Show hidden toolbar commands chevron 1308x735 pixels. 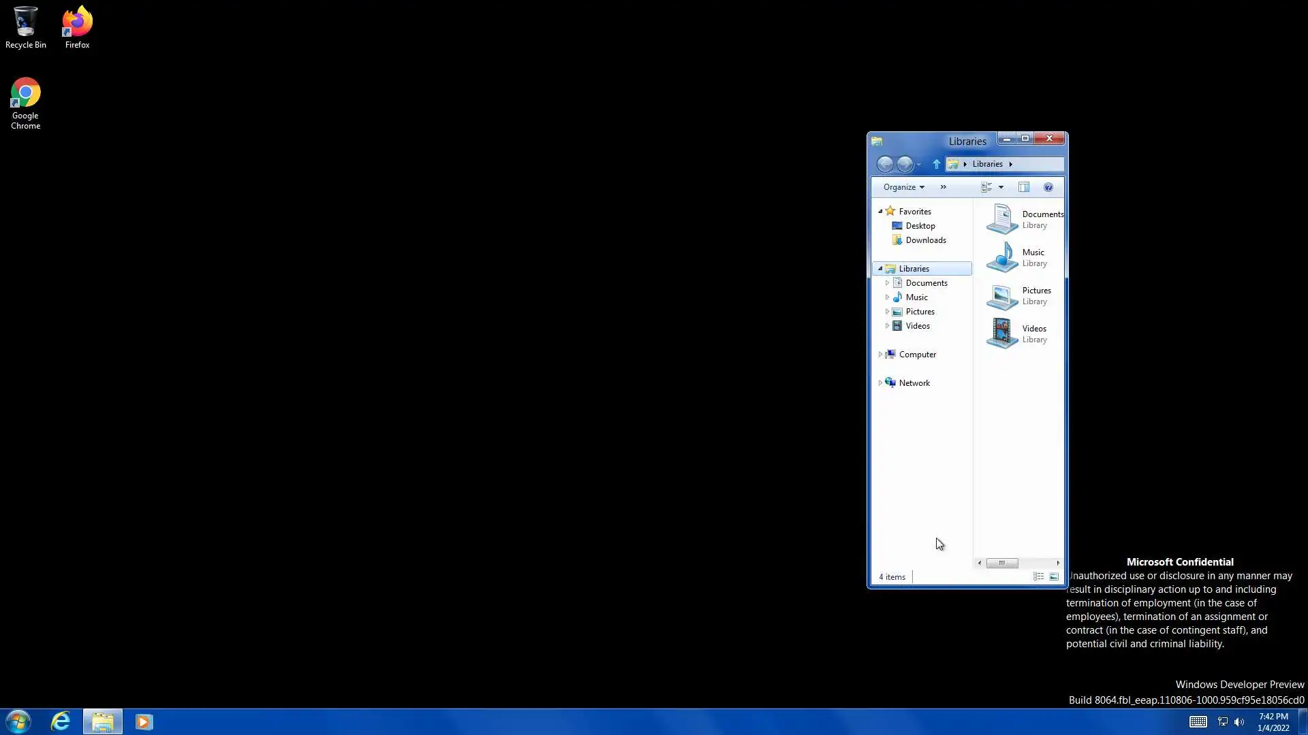tap(944, 187)
